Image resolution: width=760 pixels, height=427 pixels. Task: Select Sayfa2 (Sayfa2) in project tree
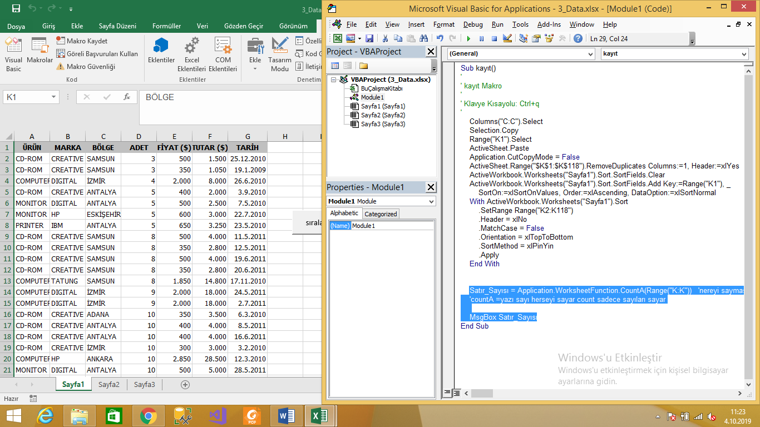click(383, 115)
